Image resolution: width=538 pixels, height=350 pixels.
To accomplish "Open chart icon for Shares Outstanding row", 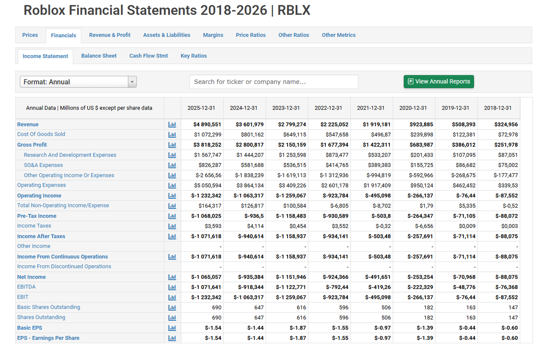I will pos(172,317).
